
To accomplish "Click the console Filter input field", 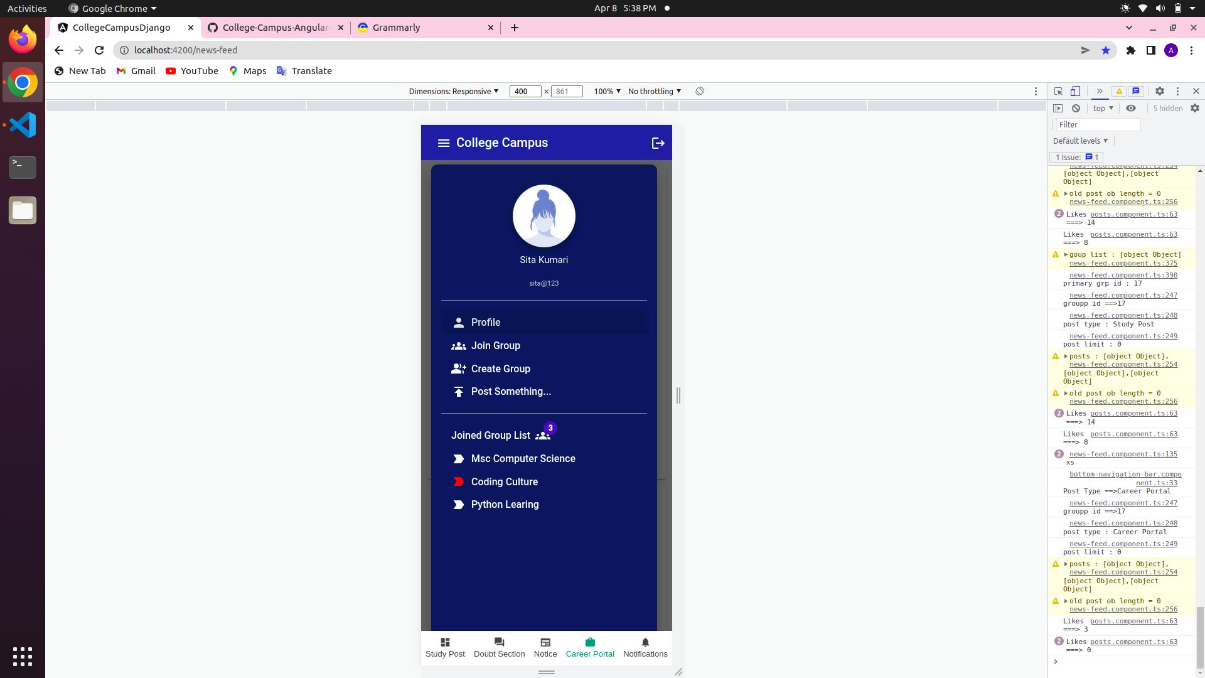I will pyautogui.click(x=1098, y=124).
